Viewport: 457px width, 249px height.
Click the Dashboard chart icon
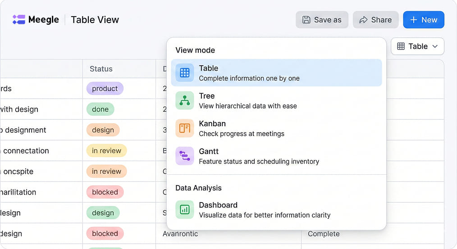pos(184,209)
